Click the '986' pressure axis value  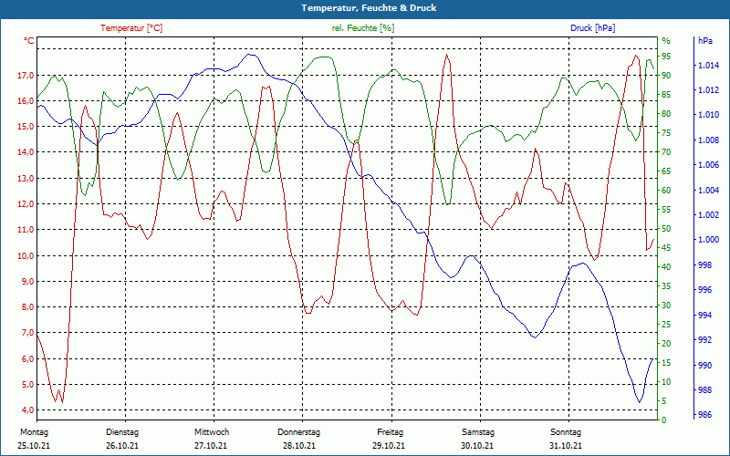(x=704, y=415)
